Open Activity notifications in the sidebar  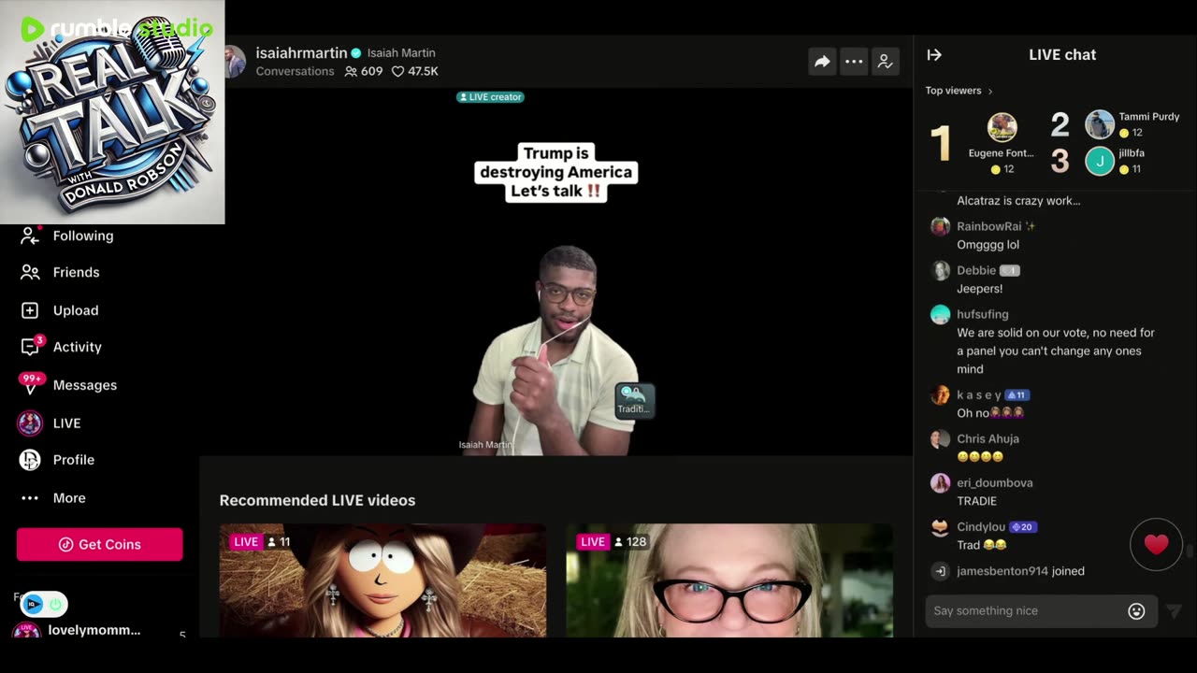62,347
